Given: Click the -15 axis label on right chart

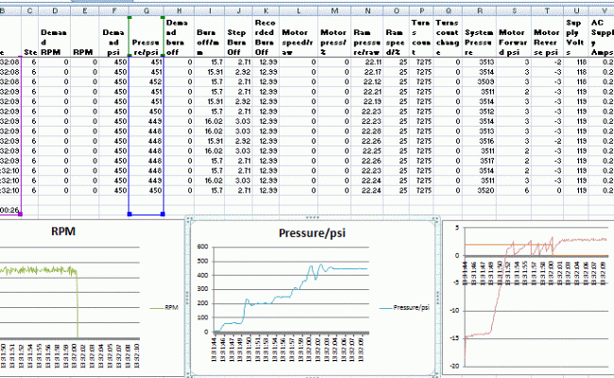Looking at the screenshot, I should pos(453,338).
